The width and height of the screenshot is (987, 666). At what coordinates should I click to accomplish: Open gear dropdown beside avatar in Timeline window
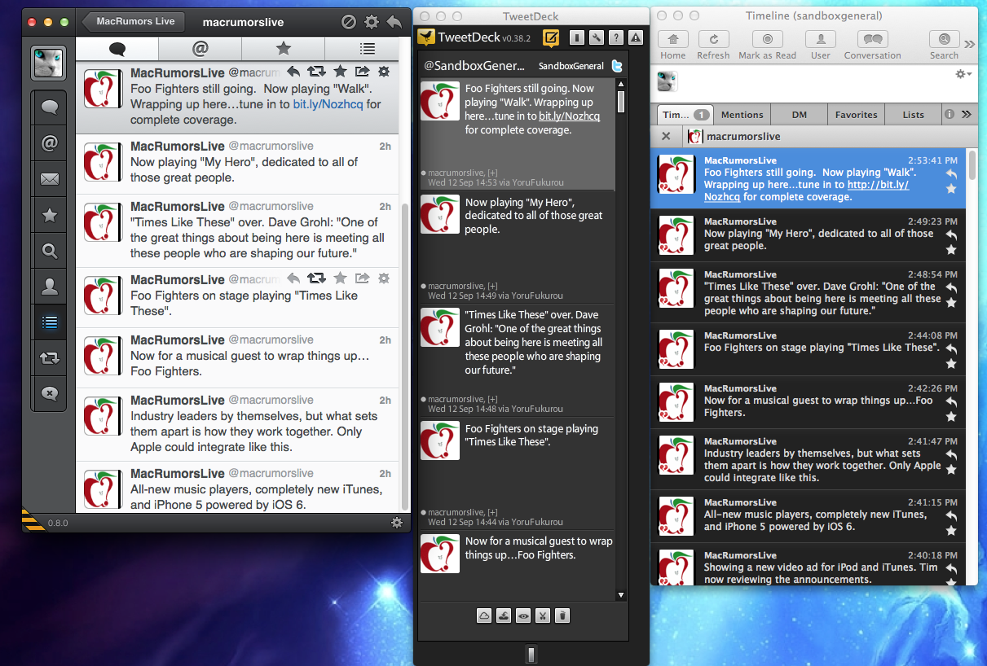click(963, 74)
